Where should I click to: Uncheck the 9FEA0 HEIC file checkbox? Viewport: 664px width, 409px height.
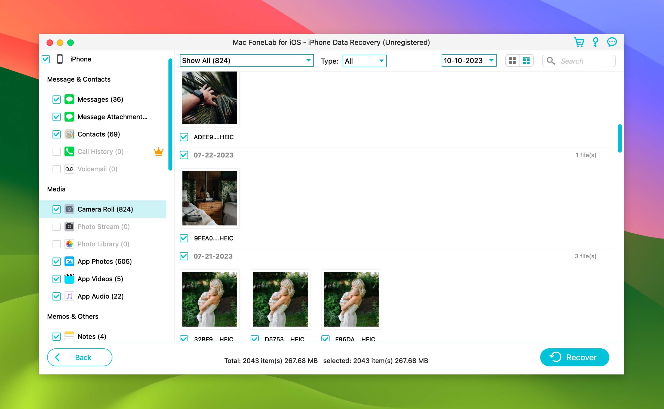(x=184, y=238)
